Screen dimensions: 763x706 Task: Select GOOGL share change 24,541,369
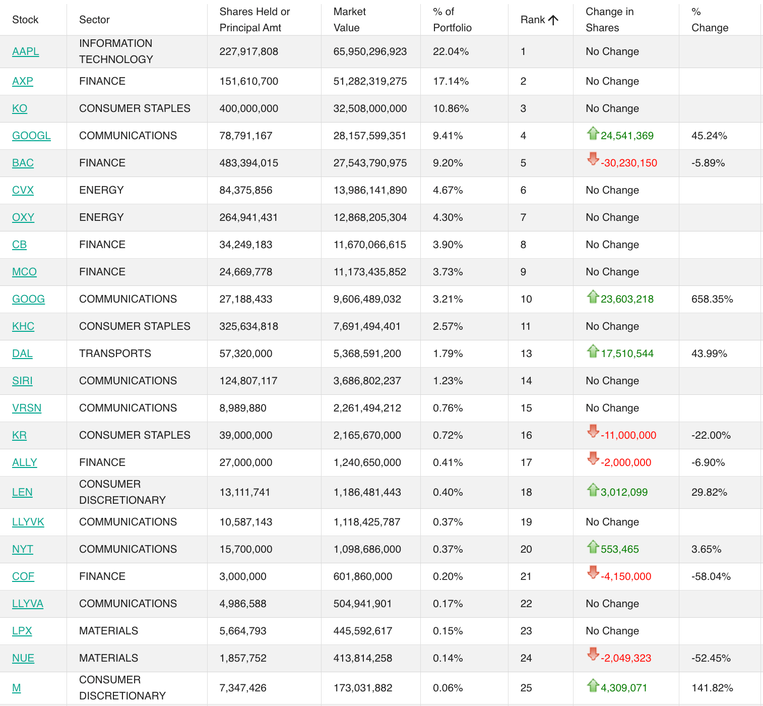pos(627,136)
